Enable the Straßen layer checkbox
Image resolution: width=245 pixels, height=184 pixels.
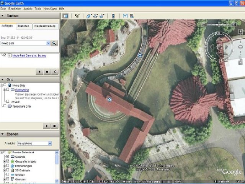(x=8, y=174)
